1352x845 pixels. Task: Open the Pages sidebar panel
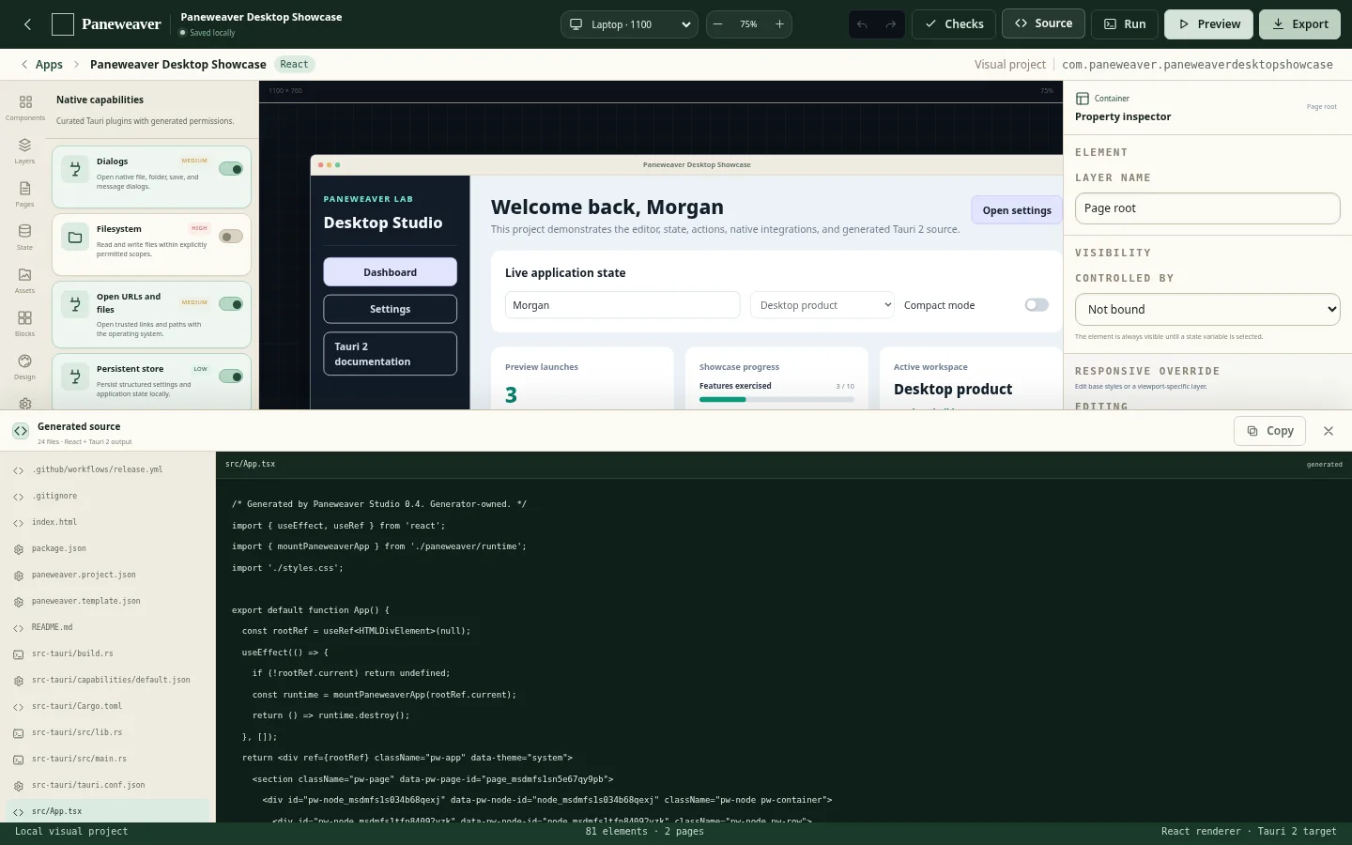click(25, 193)
